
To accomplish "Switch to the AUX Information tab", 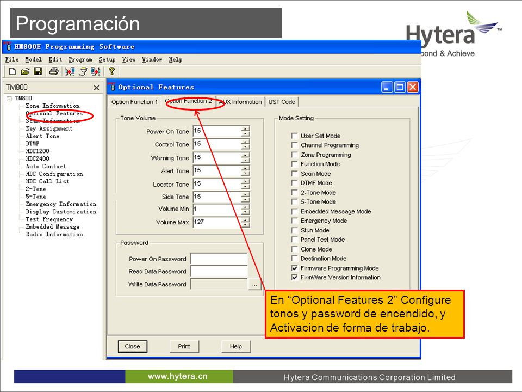I will tap(240, 102).
